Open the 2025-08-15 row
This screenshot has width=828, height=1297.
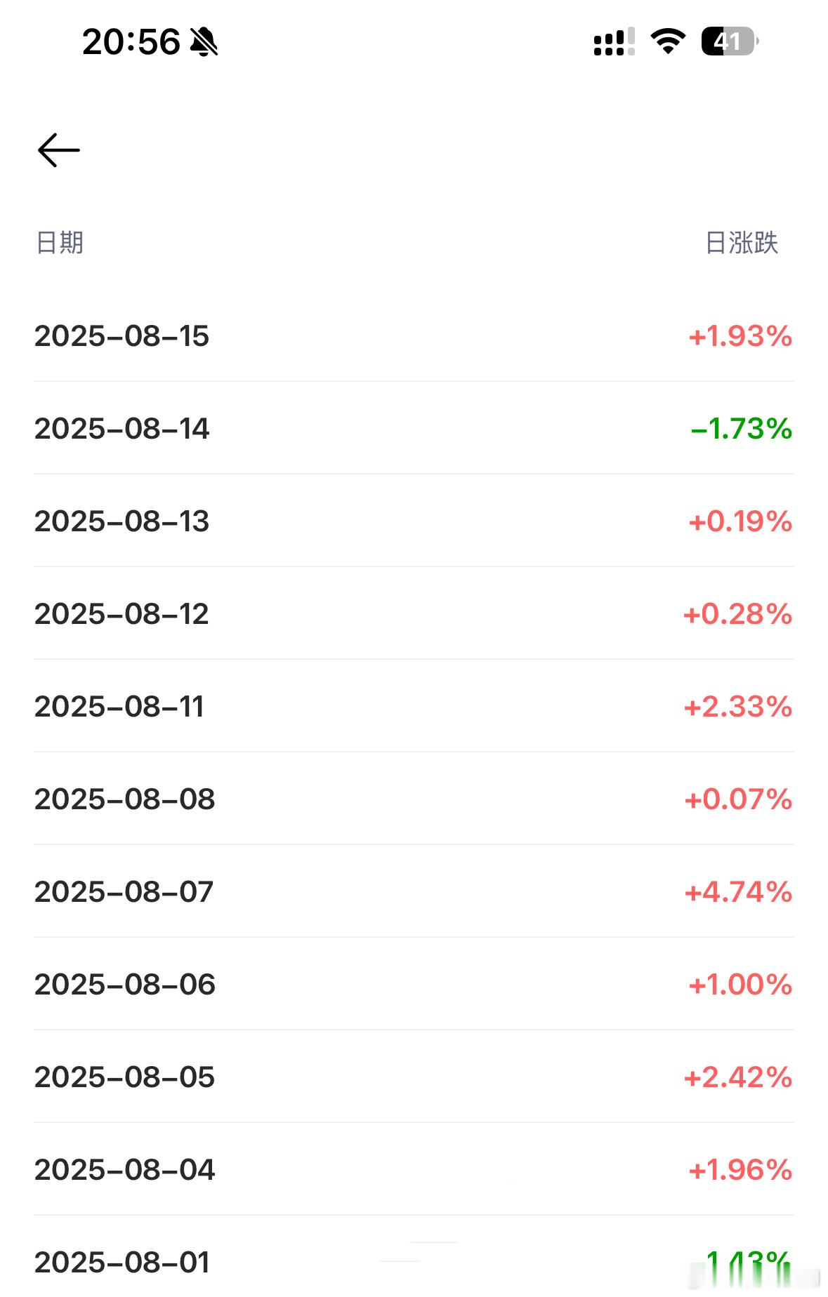click(414, 336)
